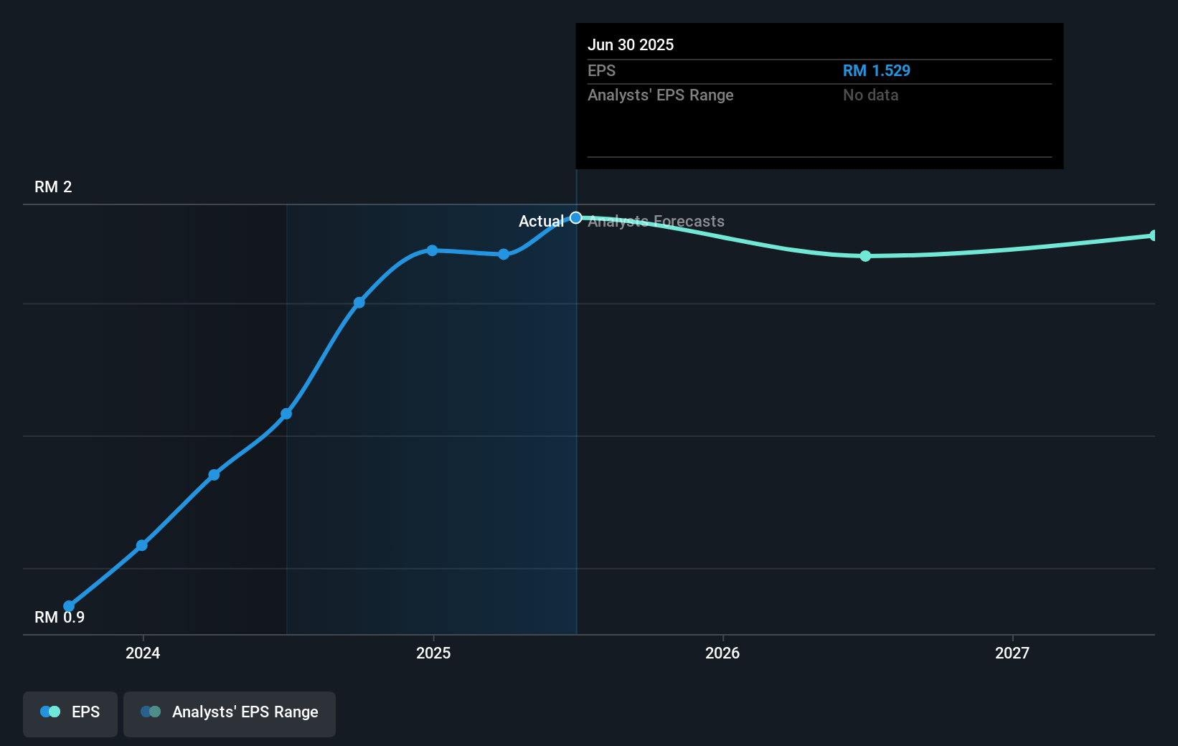The height and width of the screenshot is (746, 1178).
Task: Click the Analysts' EPS Range legend dot icon
Action: pos(151,712)
